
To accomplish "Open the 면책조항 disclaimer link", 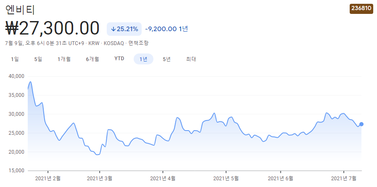I will tap(139, 43).
